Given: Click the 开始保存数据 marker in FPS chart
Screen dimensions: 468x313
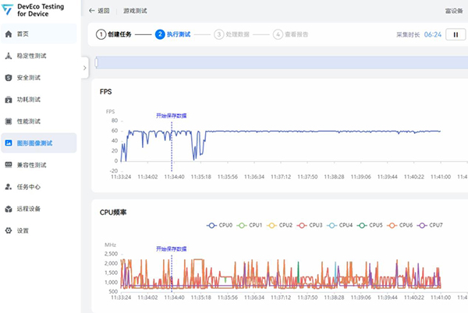Looking at the screenshot, I should pos(171,115).
